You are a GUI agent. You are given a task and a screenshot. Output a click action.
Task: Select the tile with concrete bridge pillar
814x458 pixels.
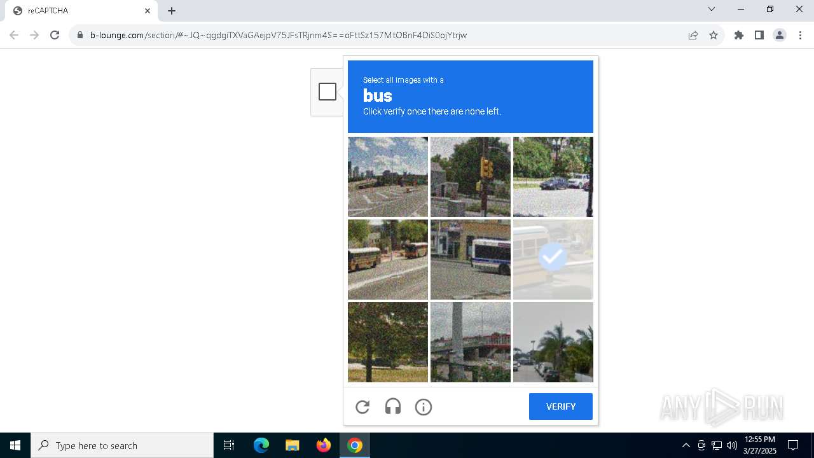coord(471,342)
